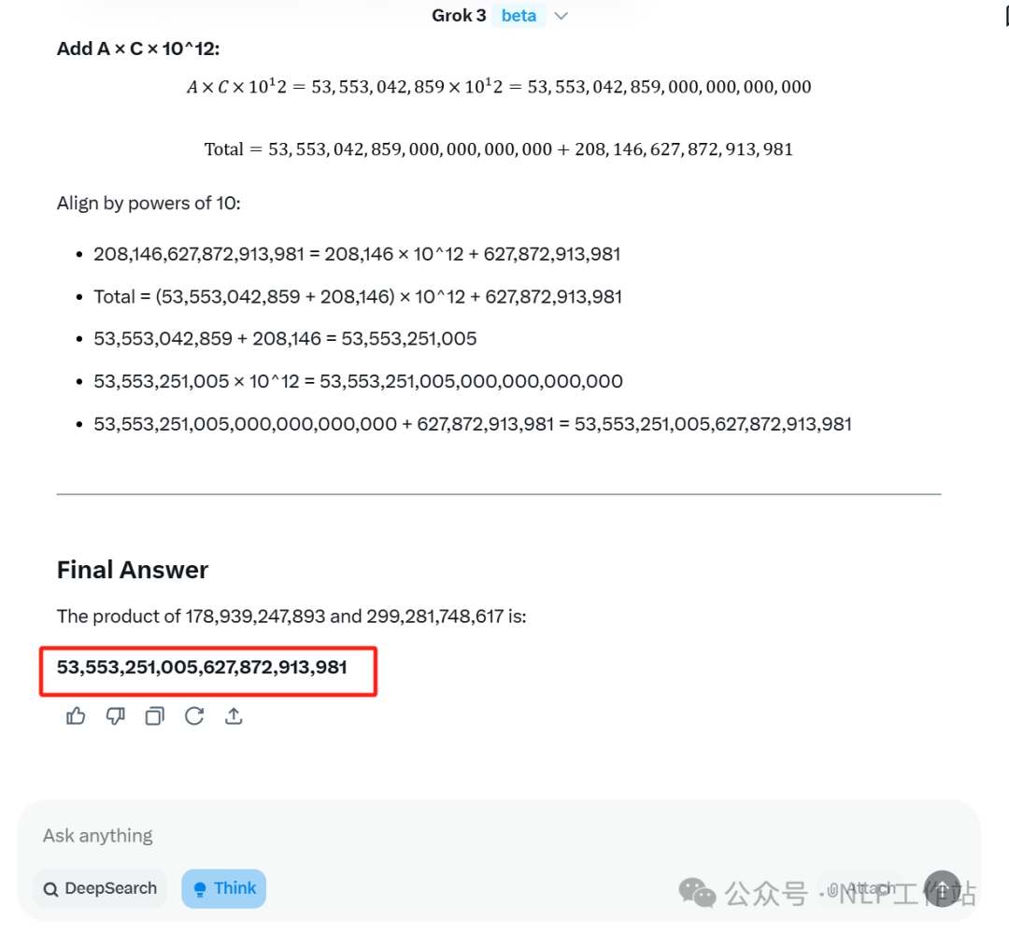Click the Final Answer heading
The height and width of the screenshot is (934, 1009).
click(x=133, y=570)
